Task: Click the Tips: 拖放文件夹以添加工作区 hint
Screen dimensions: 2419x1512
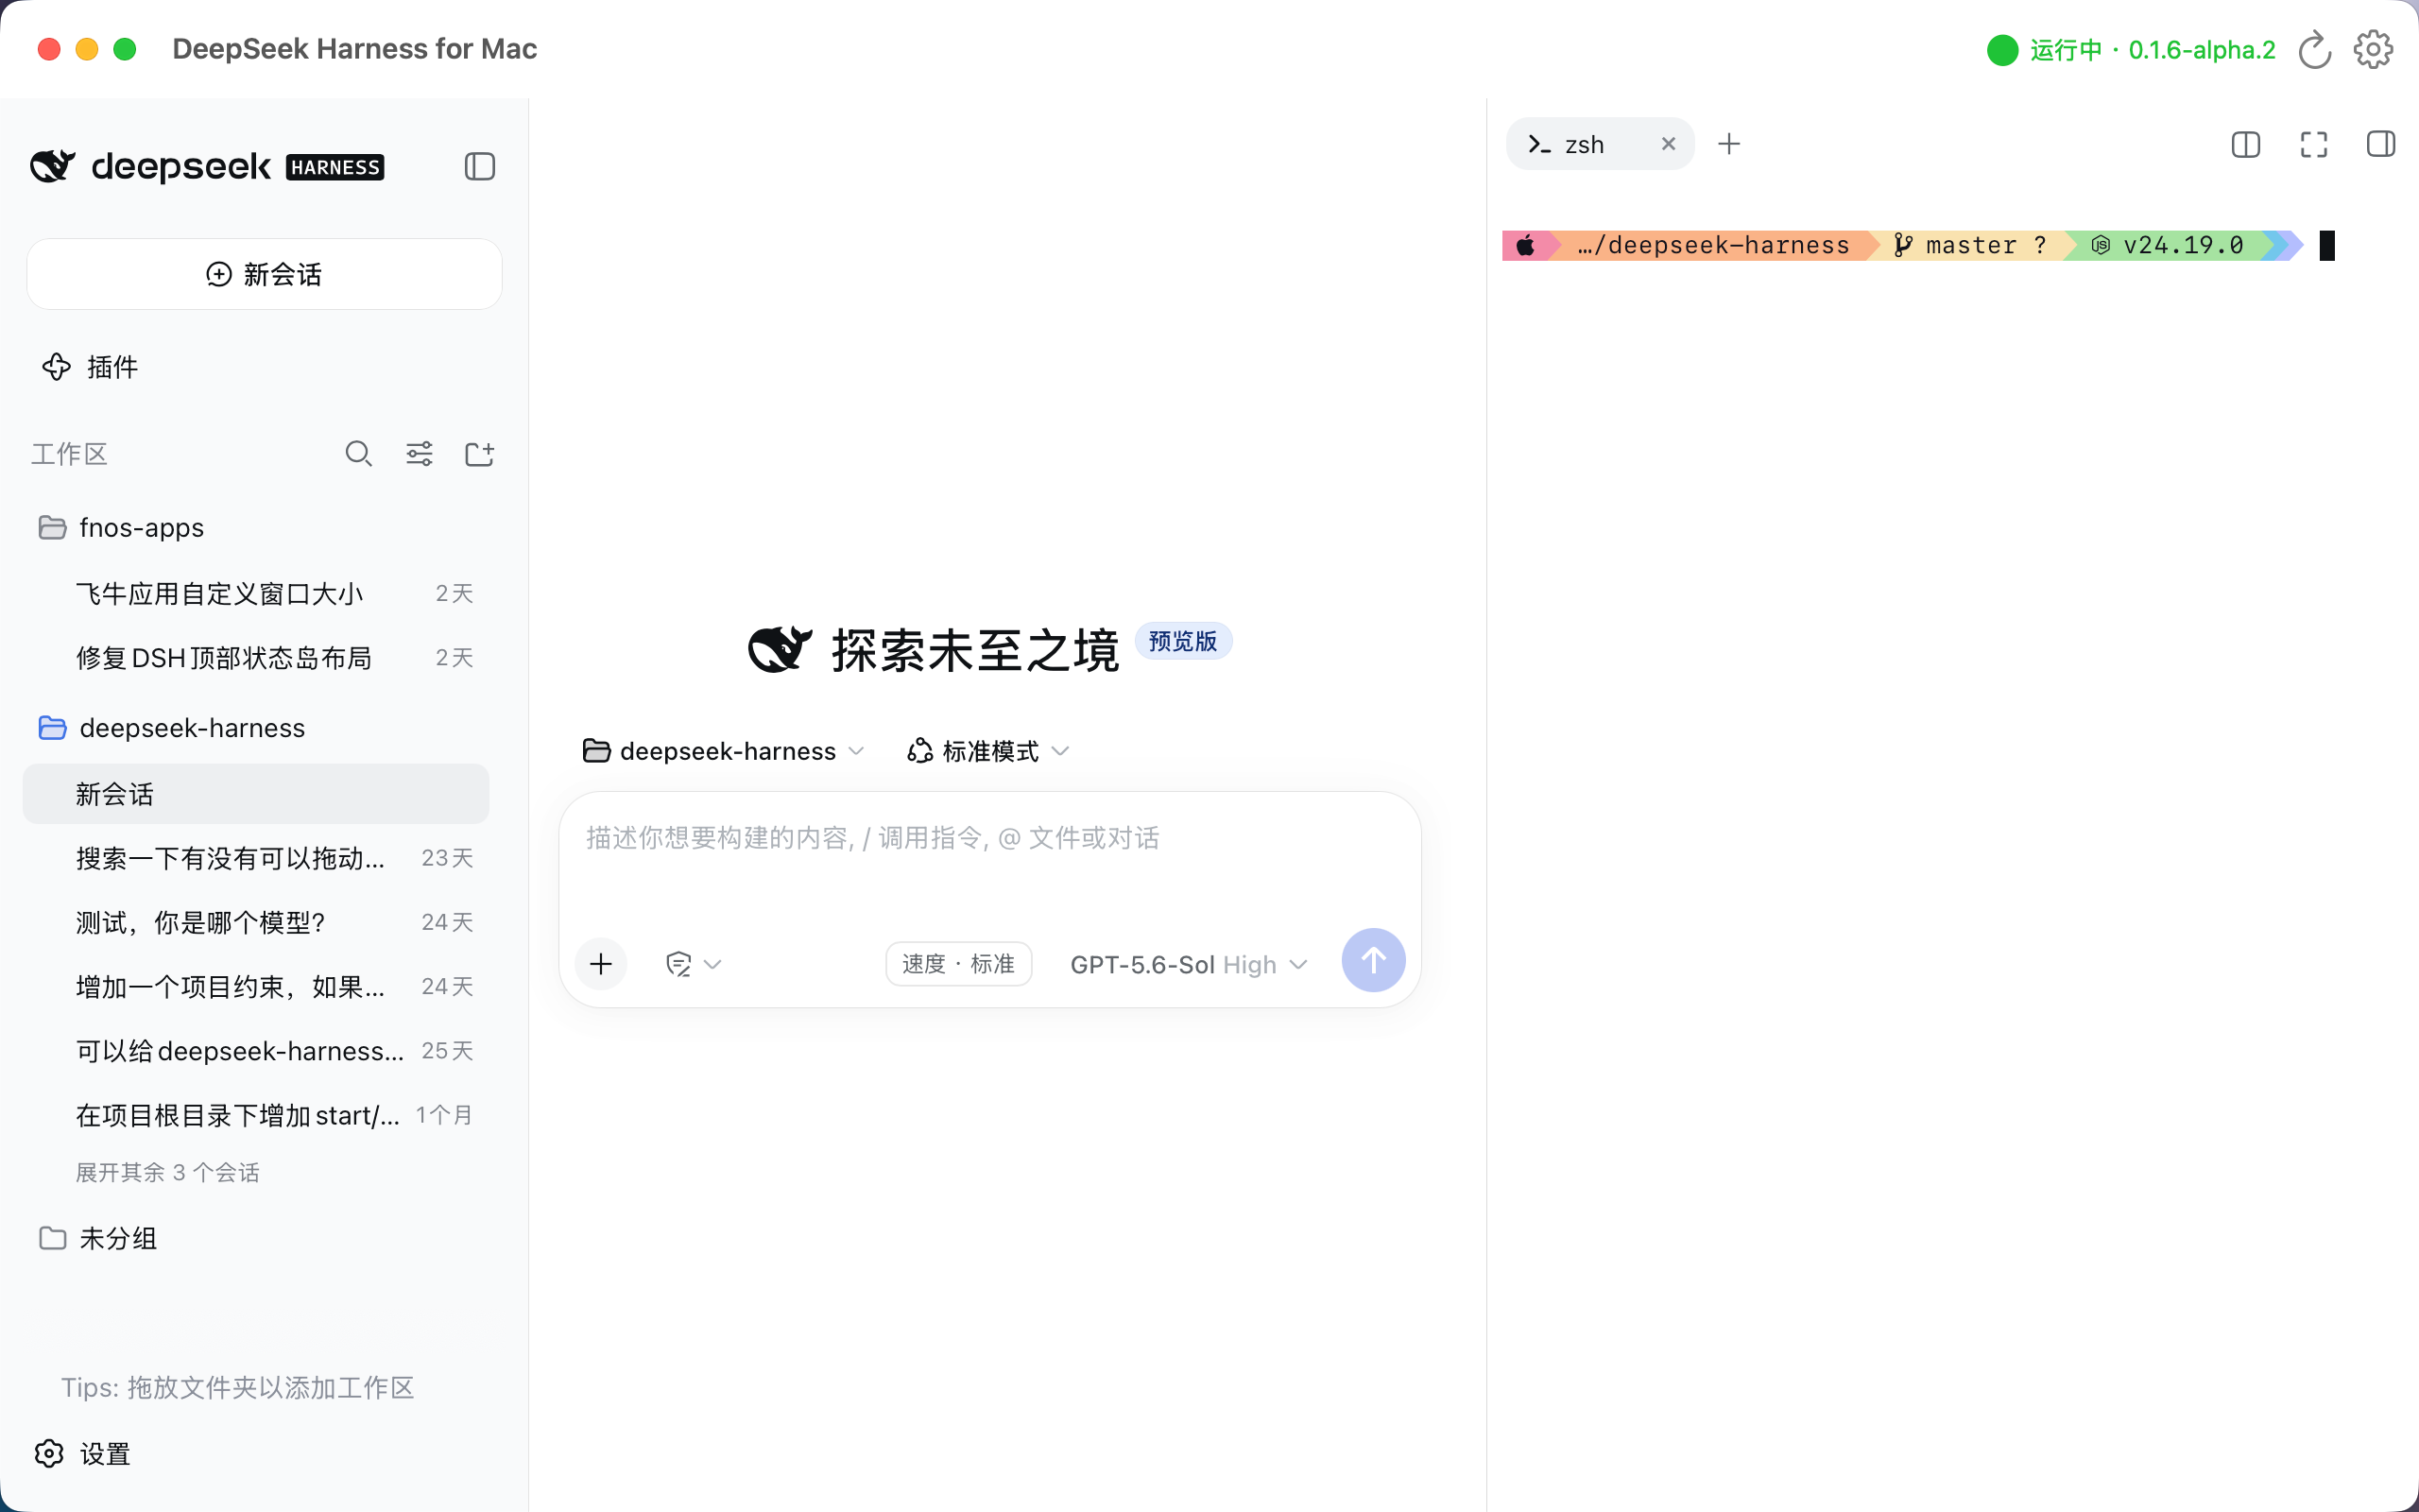Action: (x=238, y=1387)
